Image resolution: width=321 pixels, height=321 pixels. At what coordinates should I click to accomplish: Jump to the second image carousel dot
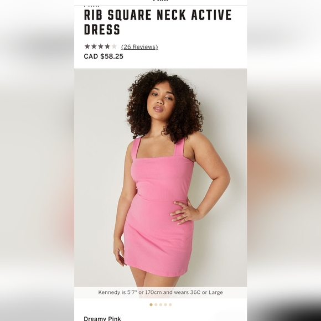(156, 304)
